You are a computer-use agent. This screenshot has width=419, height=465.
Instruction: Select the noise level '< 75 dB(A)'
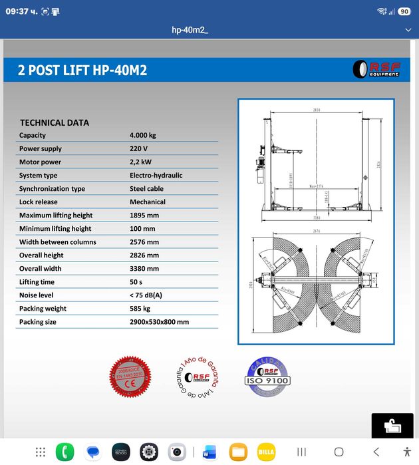point(146,295)
